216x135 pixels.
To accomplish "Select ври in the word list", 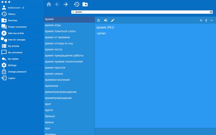I will (69, 128).
